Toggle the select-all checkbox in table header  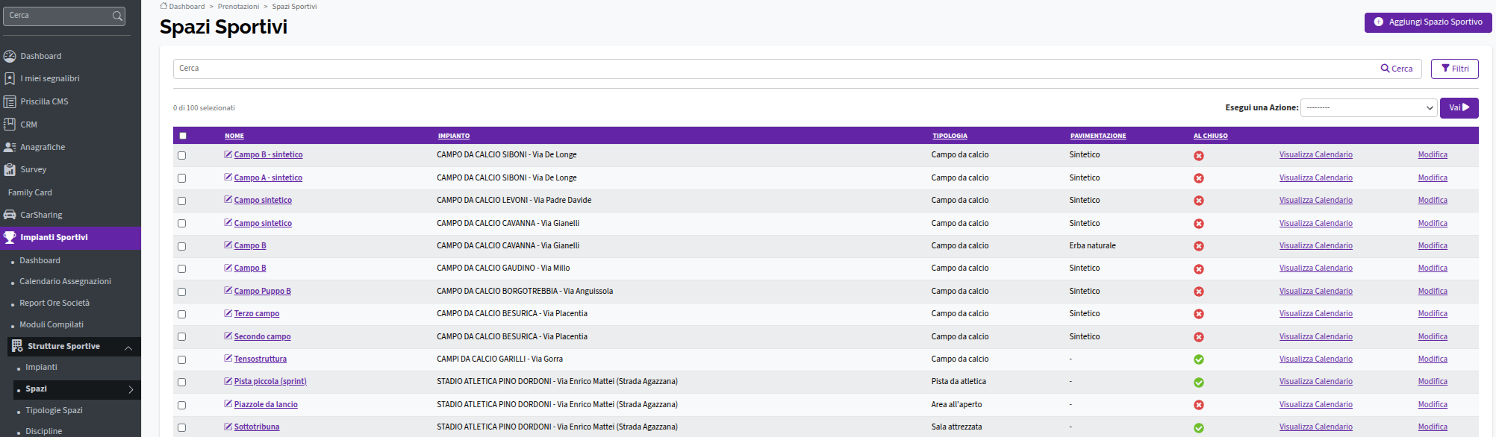click(183, 136)
